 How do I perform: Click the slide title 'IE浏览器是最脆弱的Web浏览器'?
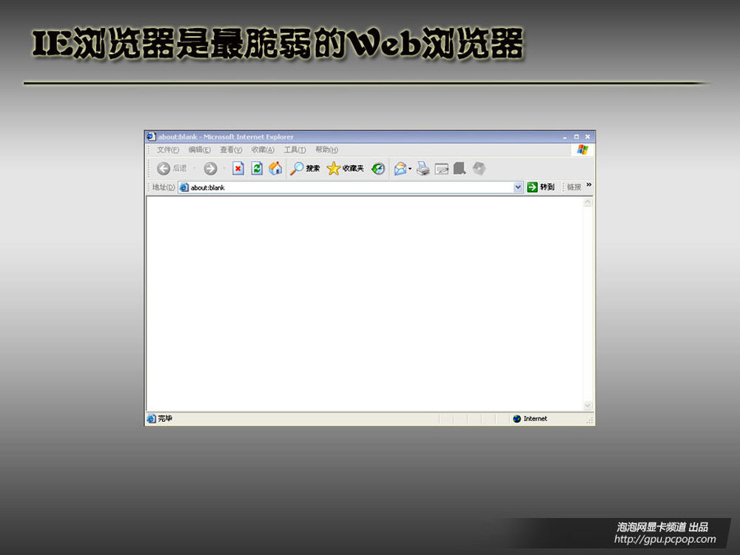click(x=278, y=44)
